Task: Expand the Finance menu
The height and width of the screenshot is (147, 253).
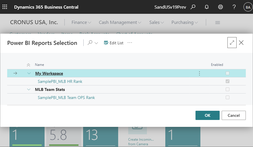Action: (x=81, y=22)
